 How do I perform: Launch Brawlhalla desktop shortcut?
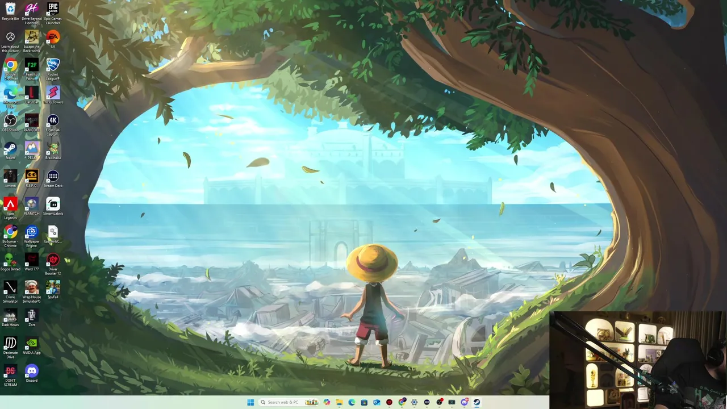[53, 151]
